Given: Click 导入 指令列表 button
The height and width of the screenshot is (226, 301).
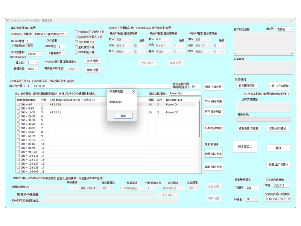Looking at the screenshot, I should 213,101.
